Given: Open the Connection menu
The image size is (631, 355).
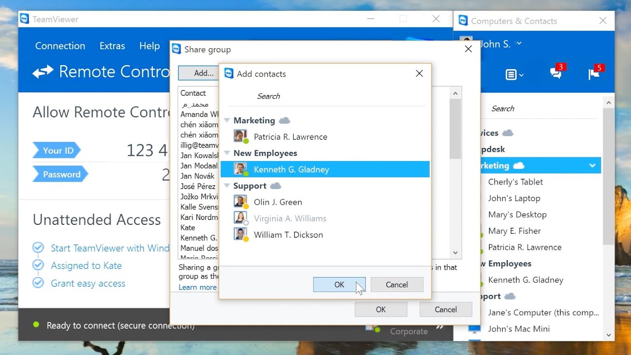Looking at the screenshot, I should pos(60,46).
